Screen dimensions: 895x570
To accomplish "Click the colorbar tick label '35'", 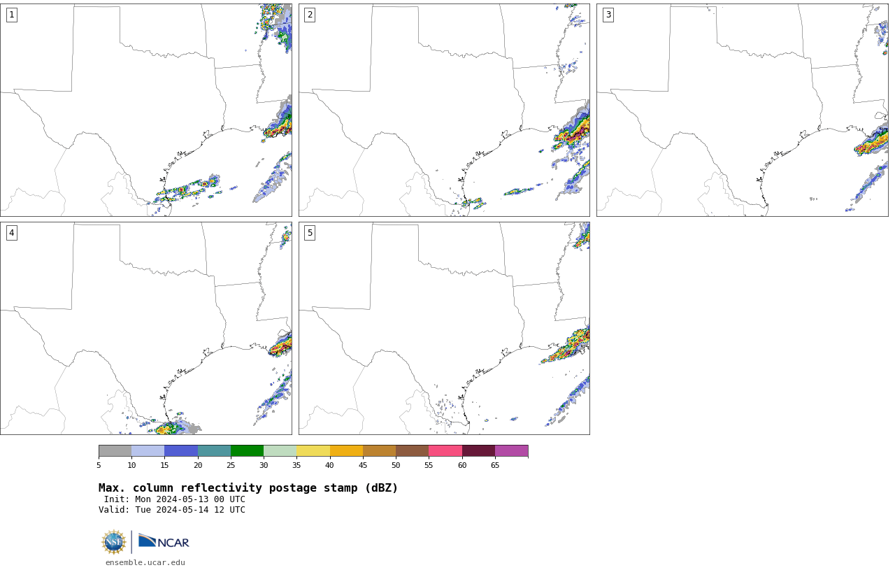I will point(296,466).
